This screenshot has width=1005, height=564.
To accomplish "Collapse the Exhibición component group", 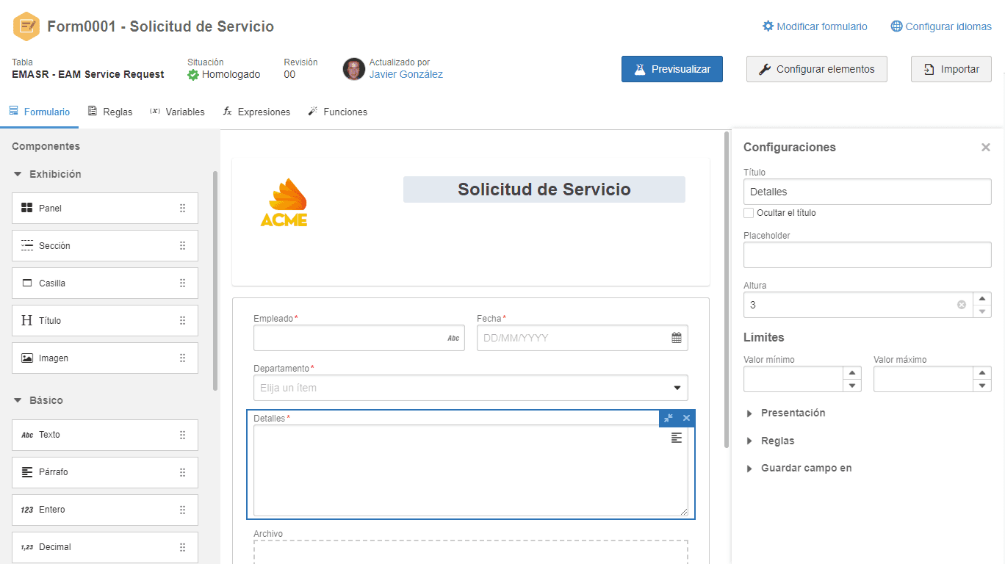I will tap(18, 174).
